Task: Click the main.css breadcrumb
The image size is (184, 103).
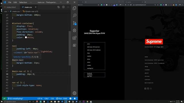Action: (15, 11)
